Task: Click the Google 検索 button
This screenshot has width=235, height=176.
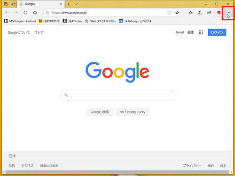Action: (100, 112)
